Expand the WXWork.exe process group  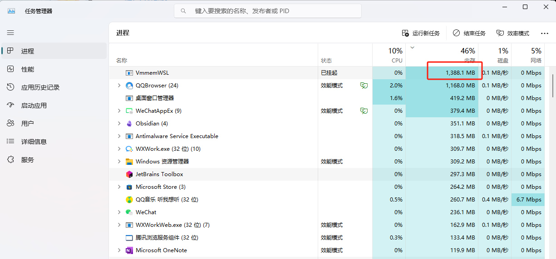point(119,149)
